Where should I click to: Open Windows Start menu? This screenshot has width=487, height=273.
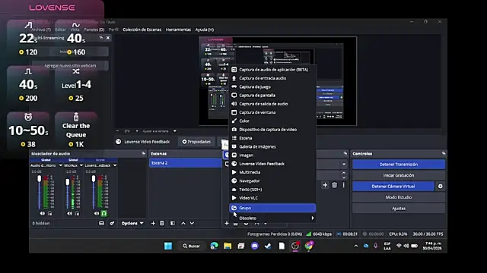[168, 246]
